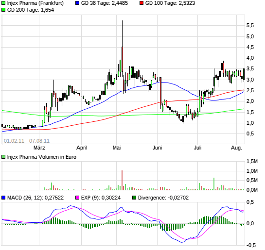Image resolution: width=265 pixels, height=250 pixels.
Task: Click the 0,5M volume axis value
Action: [252, 180]
